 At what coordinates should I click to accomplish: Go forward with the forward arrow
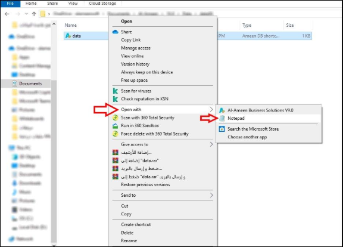click(x=17, y=14)
